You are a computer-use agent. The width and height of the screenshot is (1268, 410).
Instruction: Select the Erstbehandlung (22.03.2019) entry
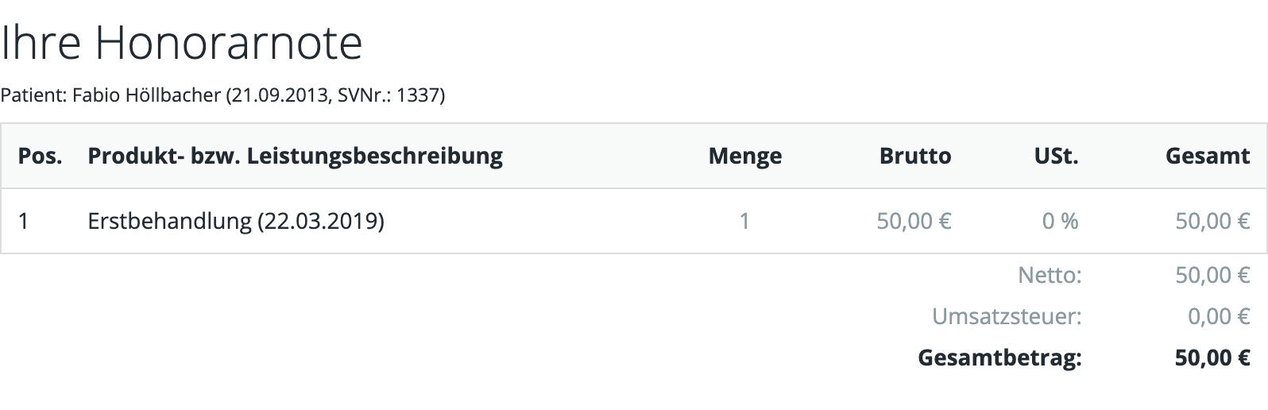[236, 221]
